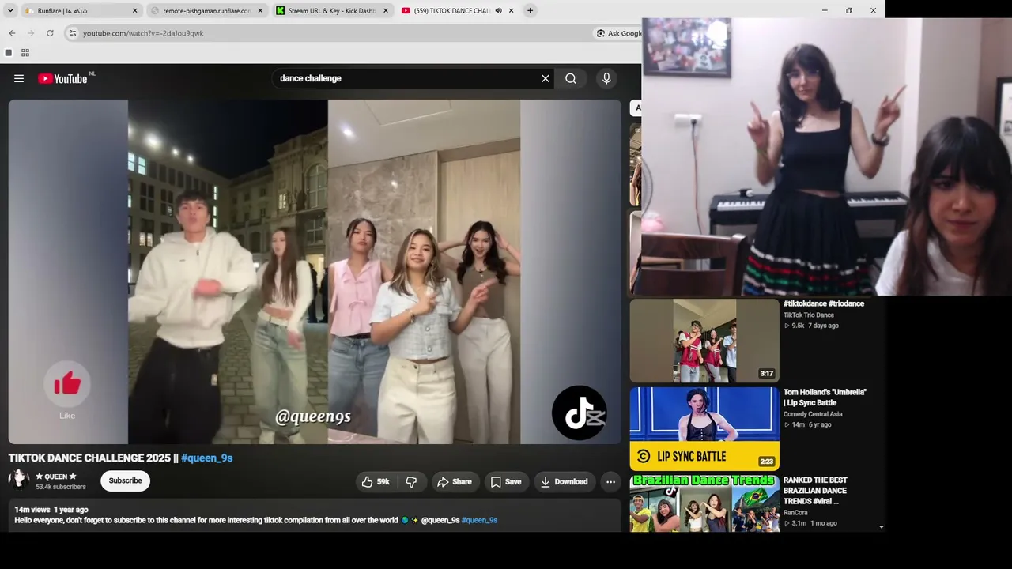Maximize or restore the browser window

849,10
